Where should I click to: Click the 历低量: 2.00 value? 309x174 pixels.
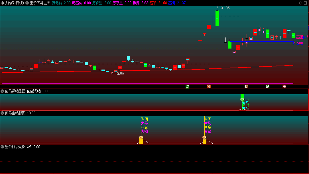point(102,3)
